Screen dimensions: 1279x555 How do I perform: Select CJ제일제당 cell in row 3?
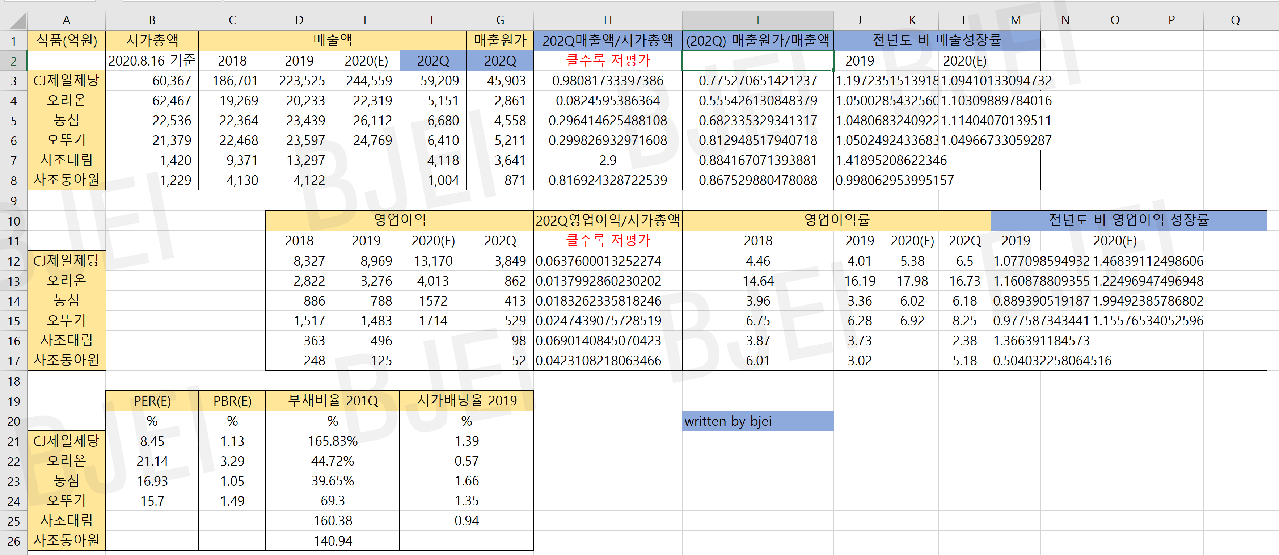tap(66, 80)
